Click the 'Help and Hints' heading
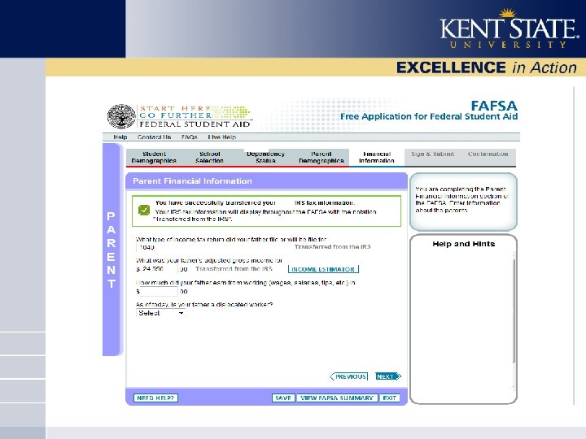This screenshot has height=439, width=586. coord(463,244)
